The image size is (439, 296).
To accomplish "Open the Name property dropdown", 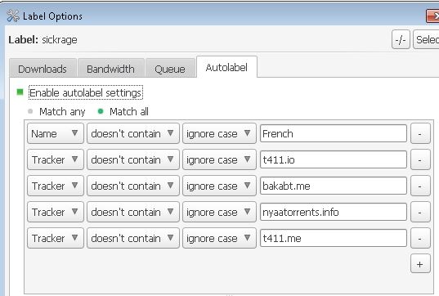I will 56,133.
